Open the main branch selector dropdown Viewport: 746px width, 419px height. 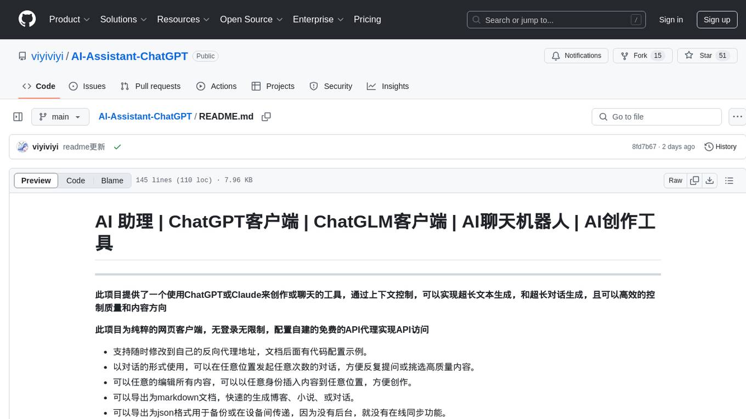pos(60,117)
